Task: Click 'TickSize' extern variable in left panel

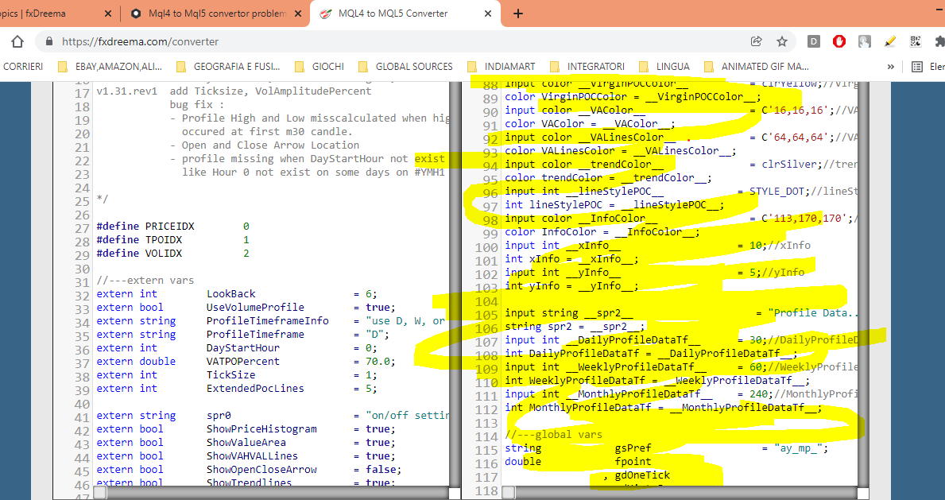Action: [230, 374]
